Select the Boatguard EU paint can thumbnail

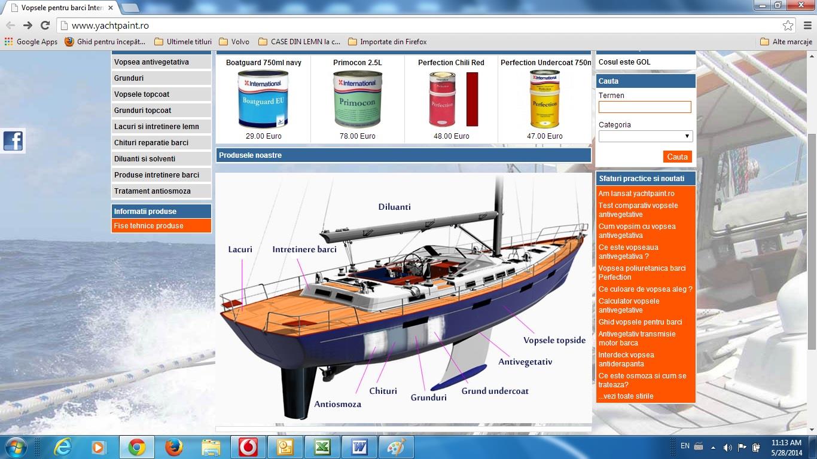263,99
